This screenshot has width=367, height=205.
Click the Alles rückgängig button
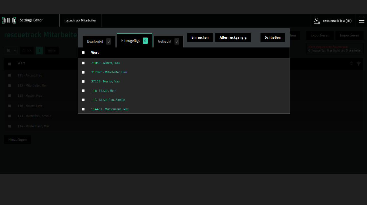(x=233, y=37)
